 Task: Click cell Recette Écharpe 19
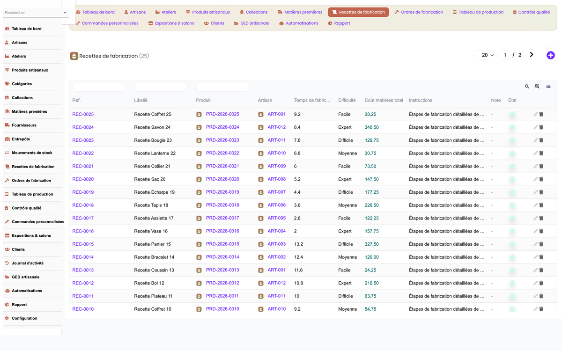(155, 192)
